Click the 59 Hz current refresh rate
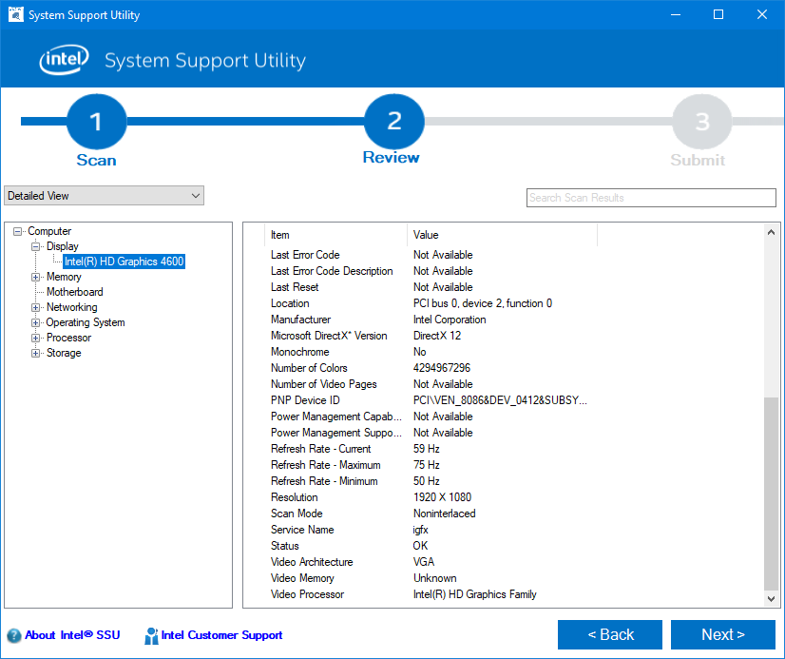785x659 pixels. (x=427, y=449)
